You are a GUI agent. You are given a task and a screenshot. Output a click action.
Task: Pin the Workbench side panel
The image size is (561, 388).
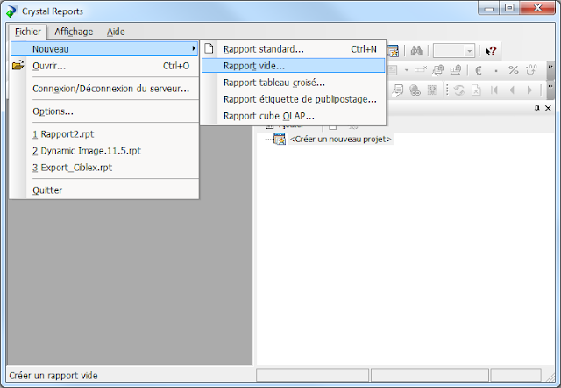[536, 108]
